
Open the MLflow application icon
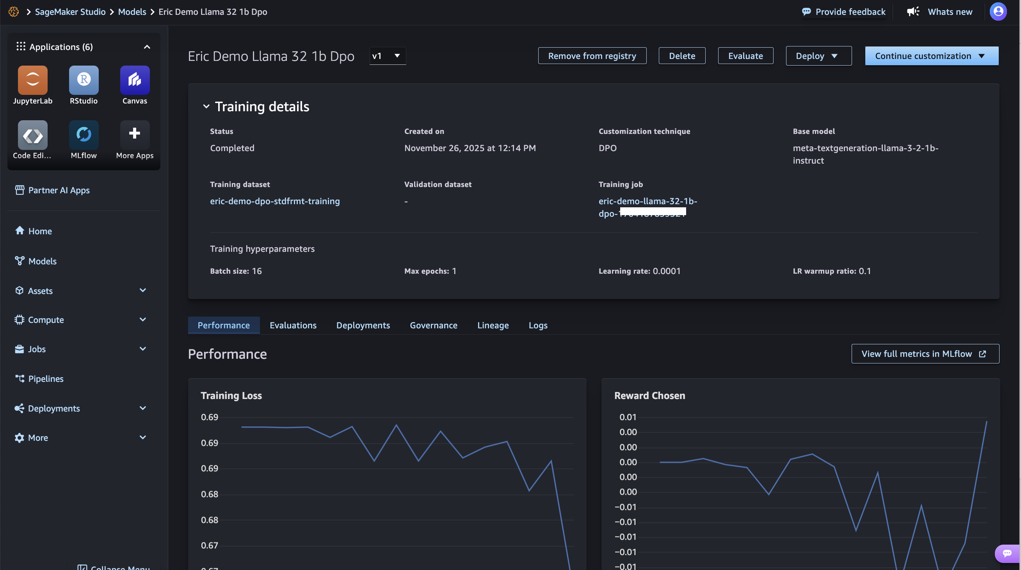[84, 135]
